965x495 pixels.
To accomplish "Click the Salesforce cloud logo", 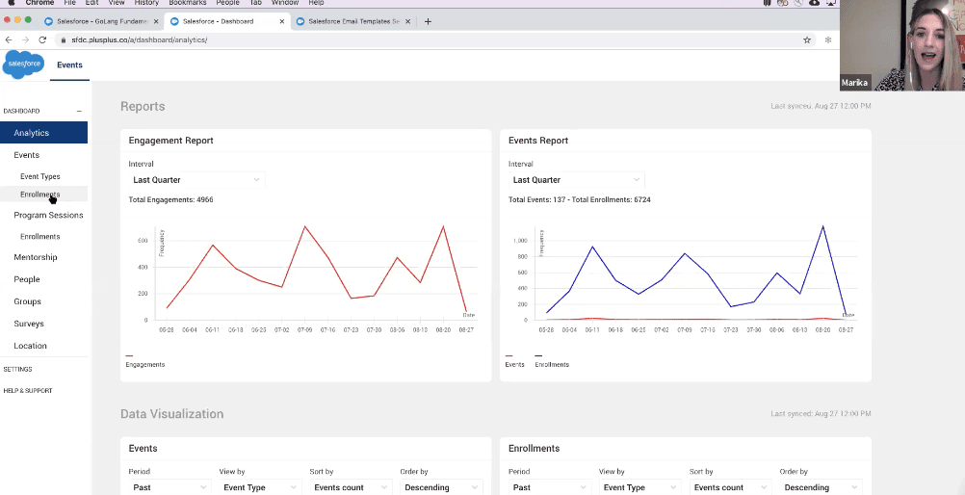I will (24, 64).
